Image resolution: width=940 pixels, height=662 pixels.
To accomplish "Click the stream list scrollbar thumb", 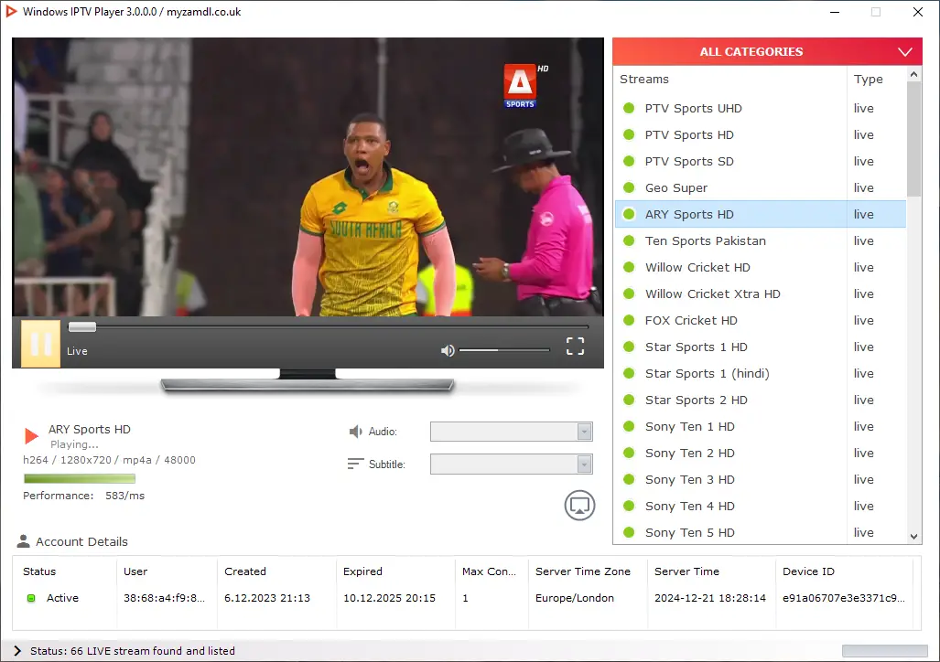I will click(913, 139).
